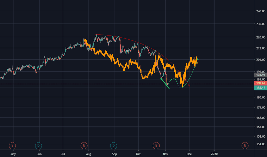
Task: Open the earnings marker just left of Aug
Action: [x=84, y=146]
